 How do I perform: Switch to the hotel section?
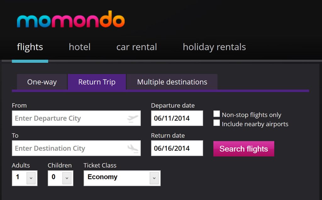80,47
